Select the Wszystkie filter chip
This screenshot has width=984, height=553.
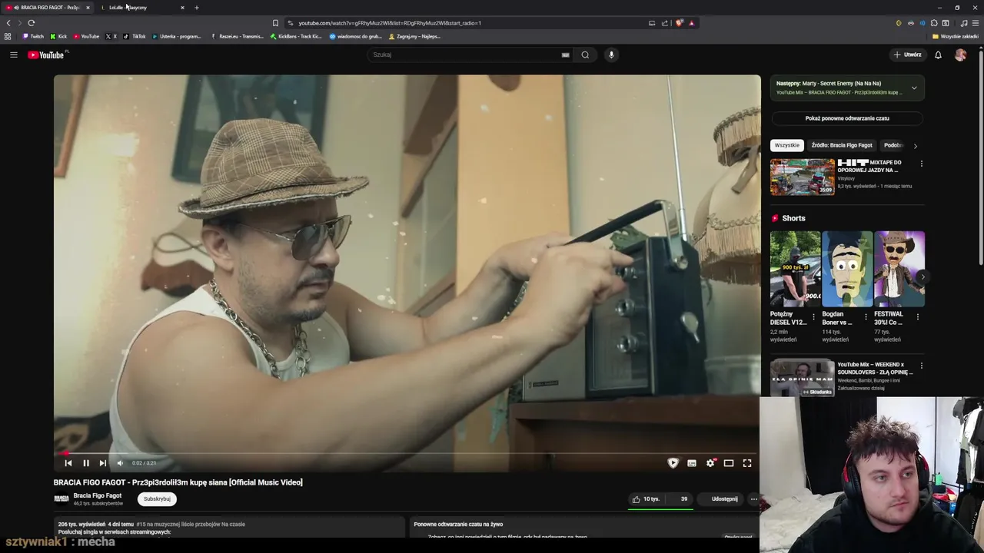pos(786,145)
